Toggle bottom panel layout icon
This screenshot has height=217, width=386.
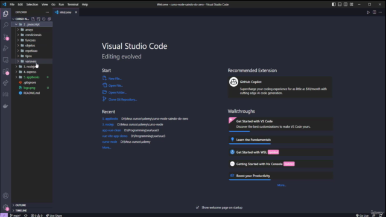tap(340, 4)
